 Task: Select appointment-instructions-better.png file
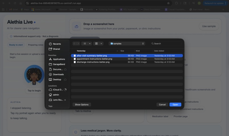(x=127, y=59)
